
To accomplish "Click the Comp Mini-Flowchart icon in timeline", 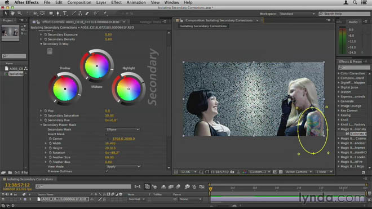I will click(138, 187).
